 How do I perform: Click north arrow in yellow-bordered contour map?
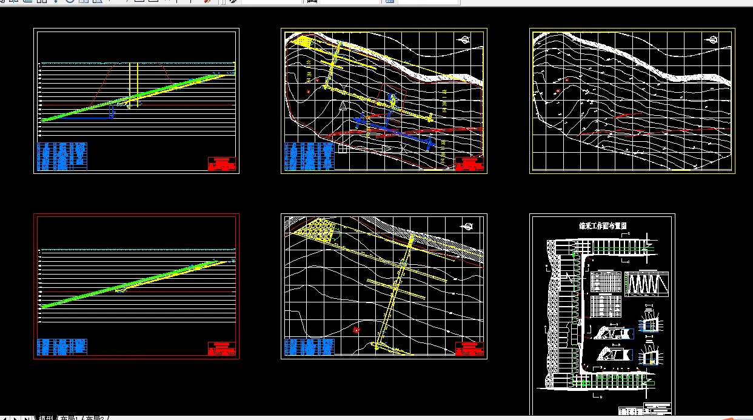tap(713, 40)
